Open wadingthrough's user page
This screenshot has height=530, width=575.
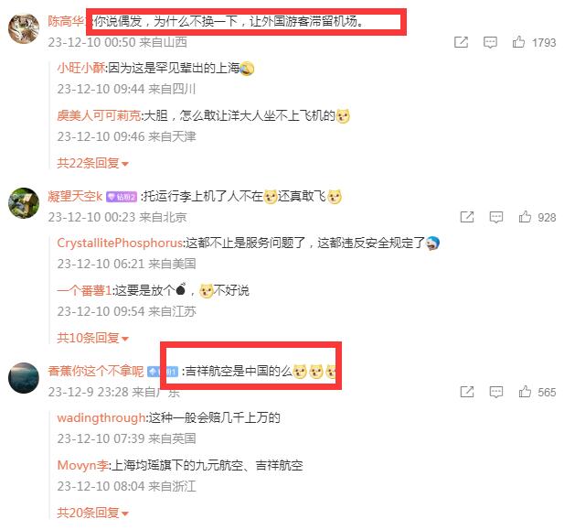click(x=101, y=417)
